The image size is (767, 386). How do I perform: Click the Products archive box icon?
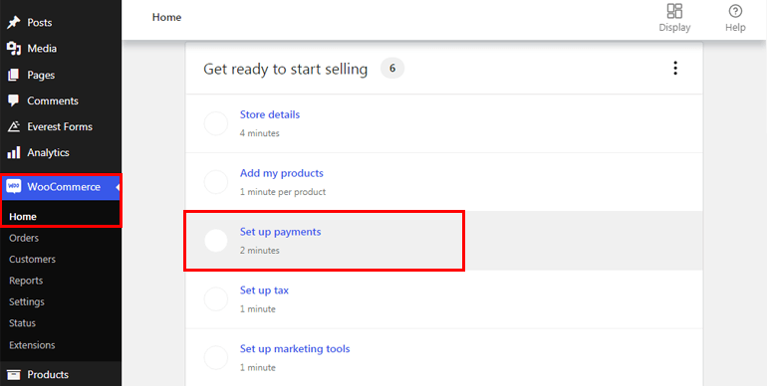14,375
